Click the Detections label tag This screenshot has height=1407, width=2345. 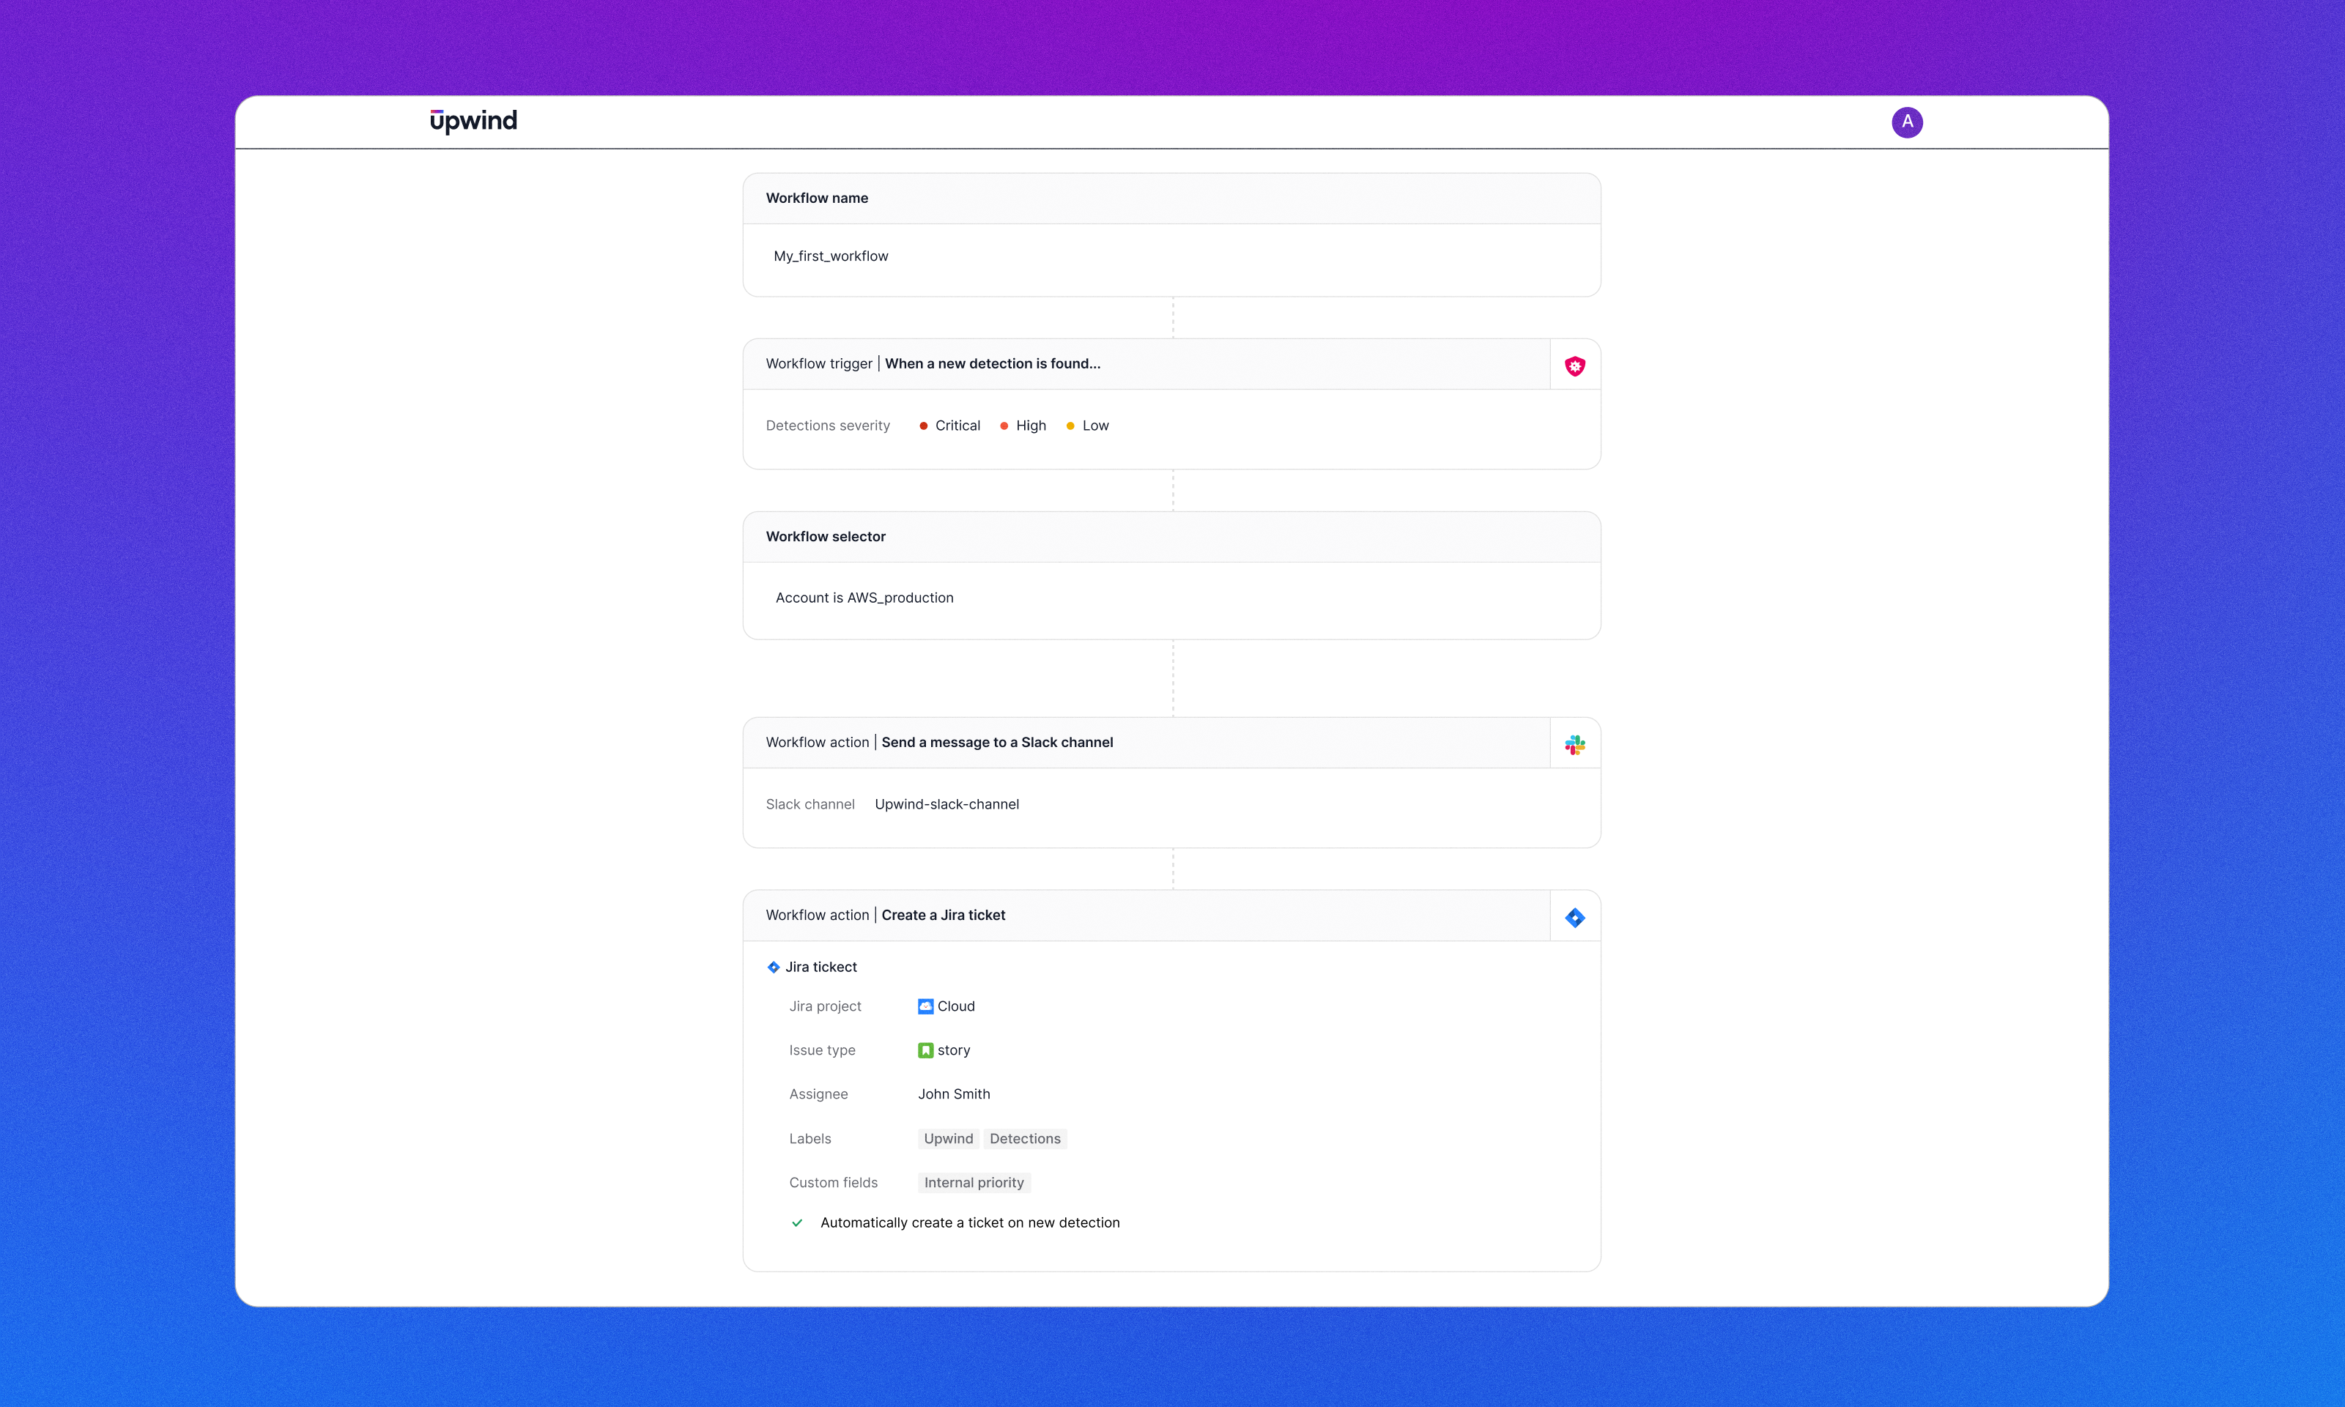click(x=1024, y=1139)
